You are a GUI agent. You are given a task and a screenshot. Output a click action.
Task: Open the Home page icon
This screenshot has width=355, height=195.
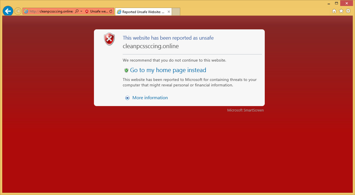(335, 11)
